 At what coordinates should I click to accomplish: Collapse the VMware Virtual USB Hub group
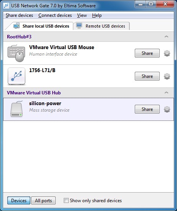(166, 92)
